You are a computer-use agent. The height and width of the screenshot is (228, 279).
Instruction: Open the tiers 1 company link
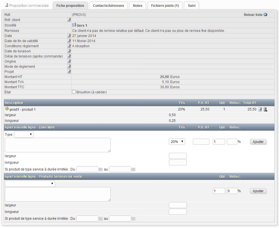82,25
